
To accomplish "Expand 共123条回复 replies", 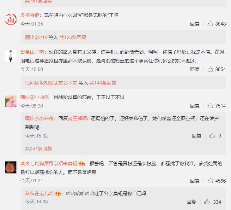I will (x=73, y=37).
